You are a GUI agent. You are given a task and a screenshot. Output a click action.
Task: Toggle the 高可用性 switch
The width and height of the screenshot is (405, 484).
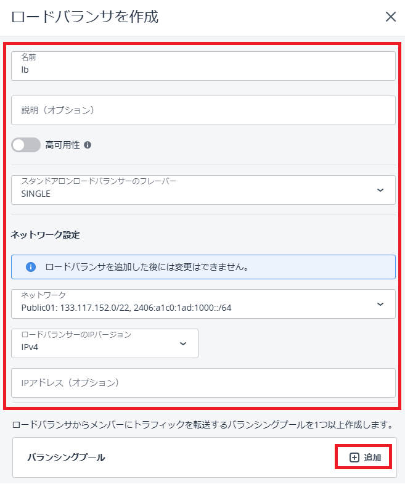click(x=25, y=145)
